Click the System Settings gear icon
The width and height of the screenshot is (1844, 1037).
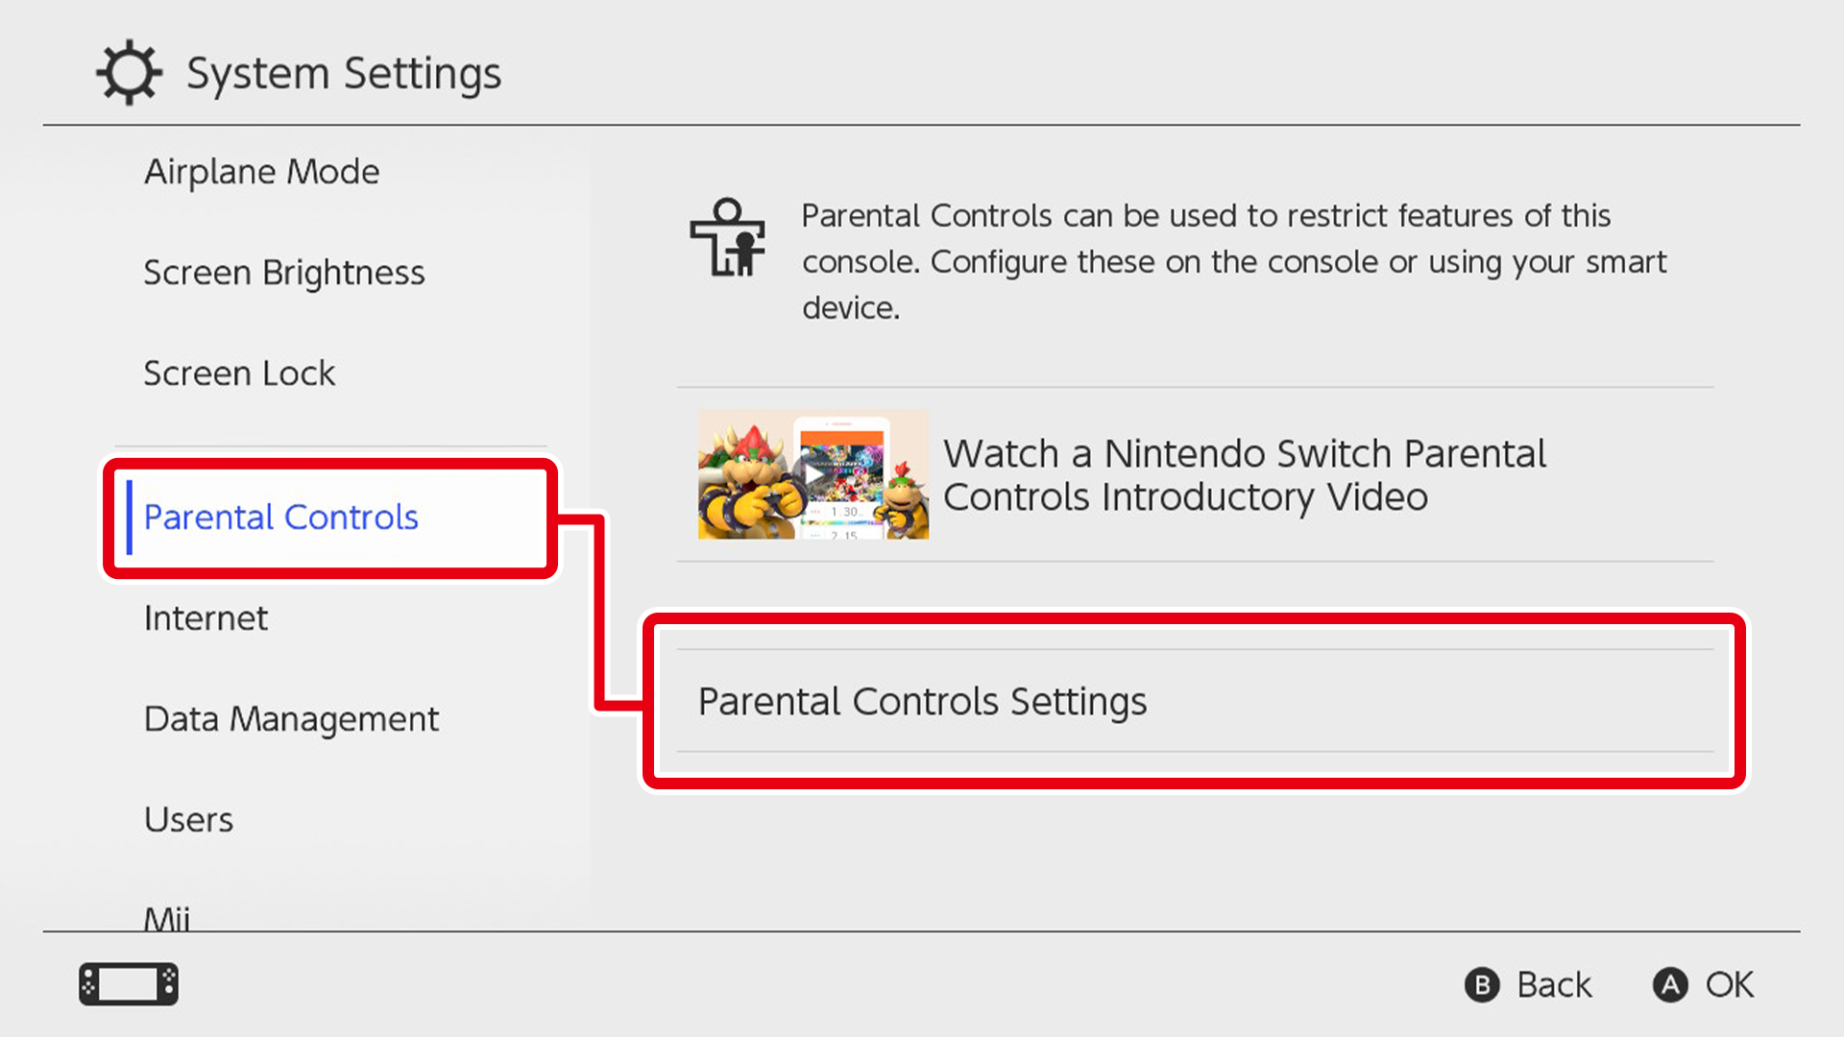pos(129,72)
